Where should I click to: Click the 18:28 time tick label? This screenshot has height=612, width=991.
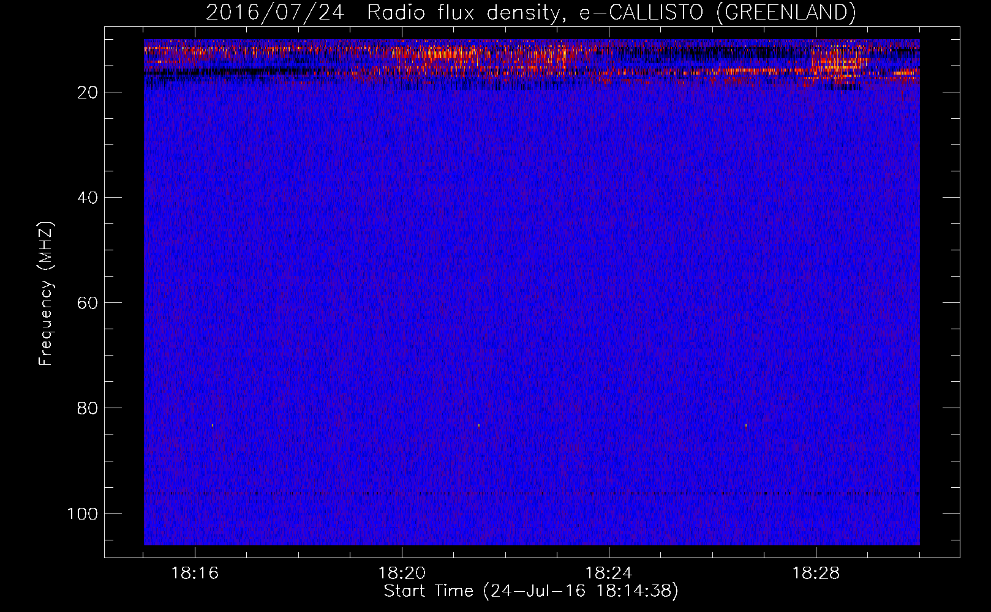point(816,573)
